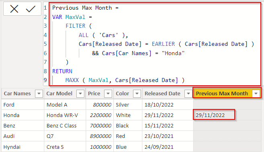Click the "Honda" string in the formula

173,53
